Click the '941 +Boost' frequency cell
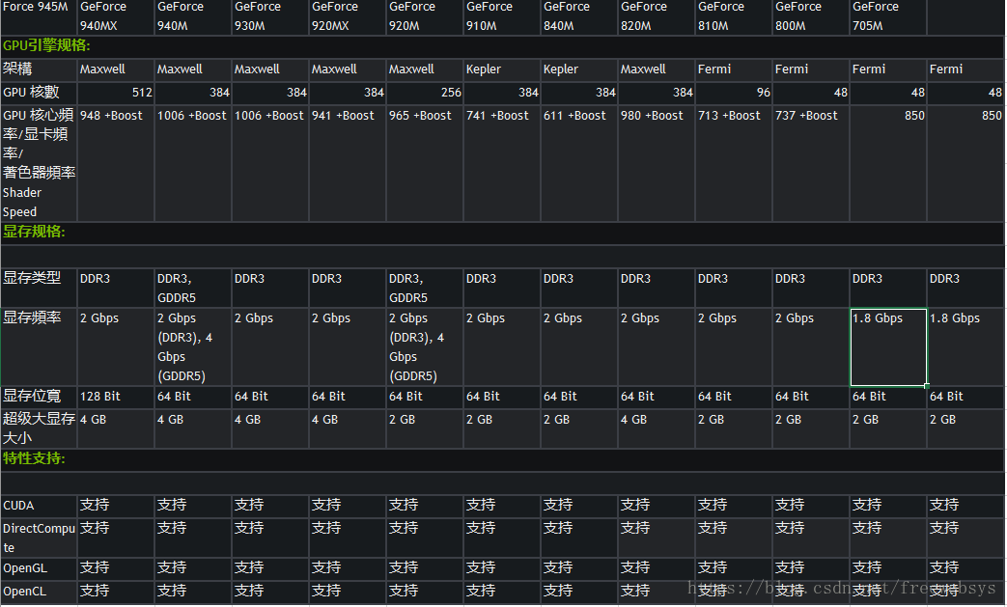Screen dimensions: 1007x607 pyautogui.click(x=348, y=163)
